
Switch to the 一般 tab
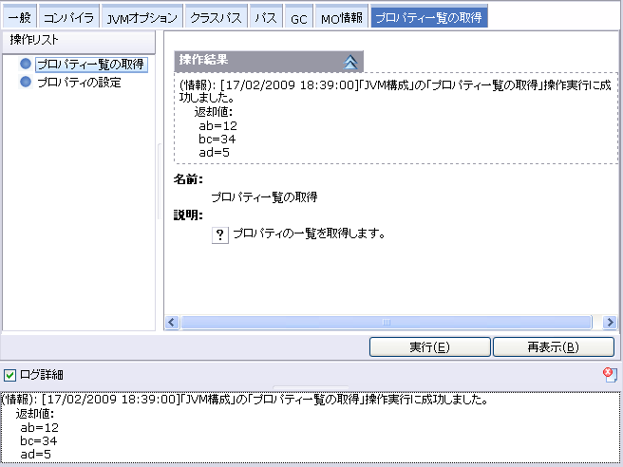[x=19, y=17]
